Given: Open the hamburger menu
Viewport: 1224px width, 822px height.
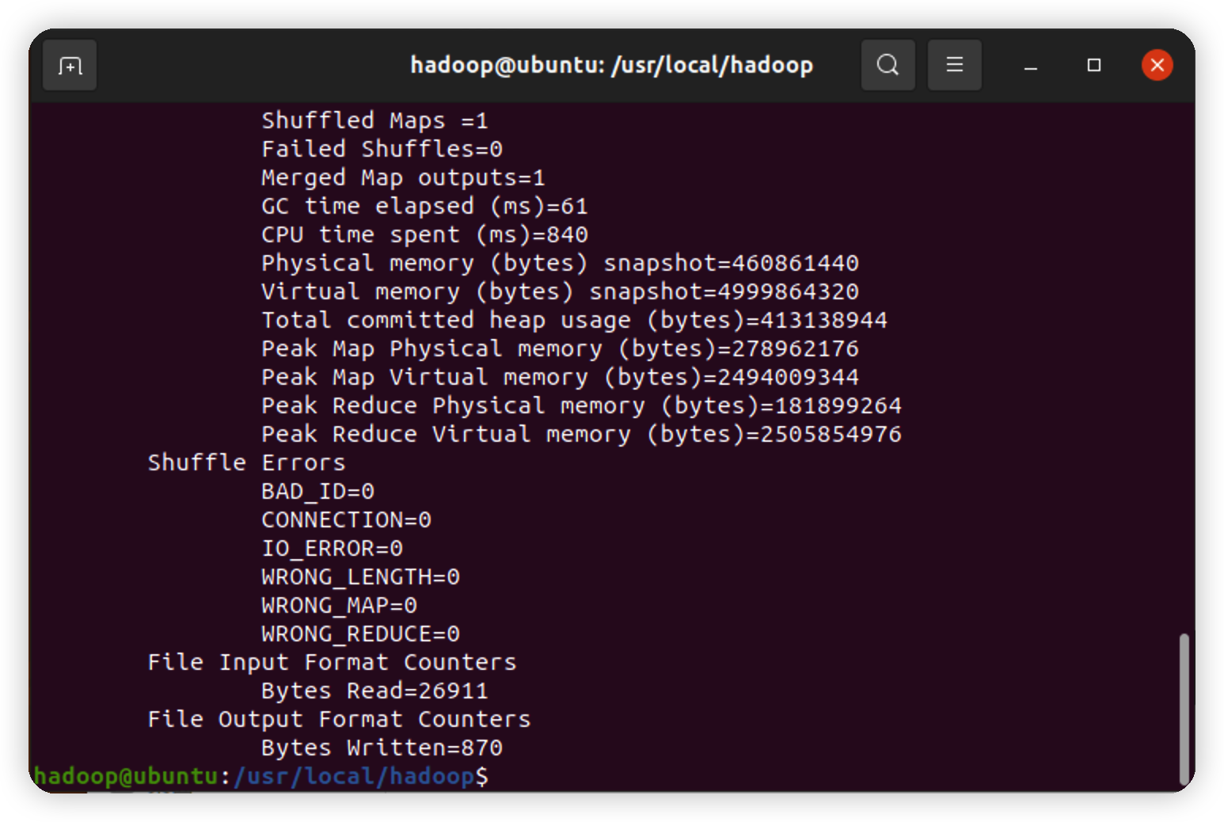Looking at the screenshot, I should (954, 65).
